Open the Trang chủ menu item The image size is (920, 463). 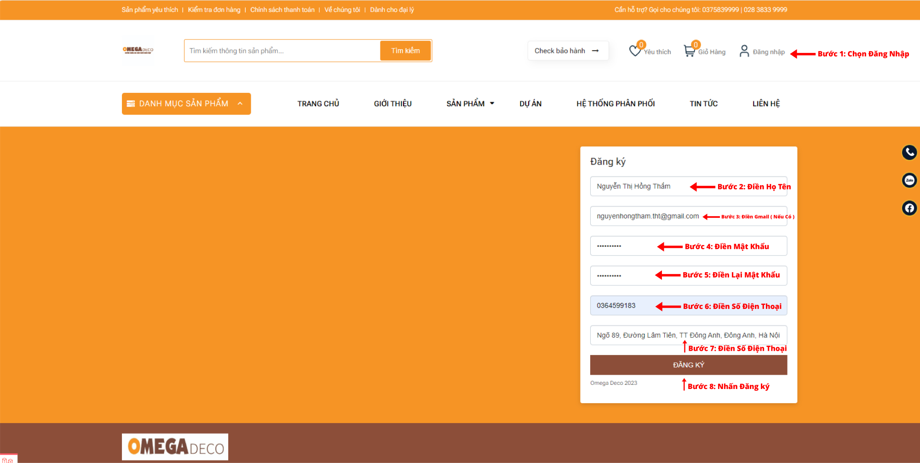click(x=318, y=104)
